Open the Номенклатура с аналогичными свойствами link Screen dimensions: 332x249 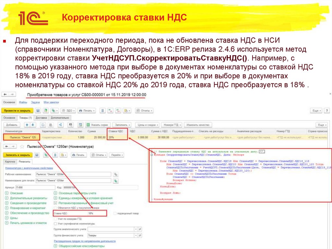(29, 168)
